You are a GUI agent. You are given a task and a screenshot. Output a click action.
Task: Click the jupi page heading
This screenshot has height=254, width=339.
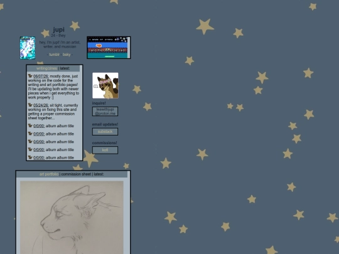tap(58, 29)
